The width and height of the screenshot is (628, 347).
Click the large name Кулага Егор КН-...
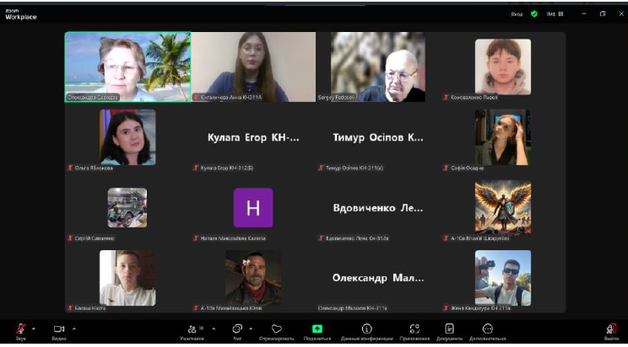253,137
